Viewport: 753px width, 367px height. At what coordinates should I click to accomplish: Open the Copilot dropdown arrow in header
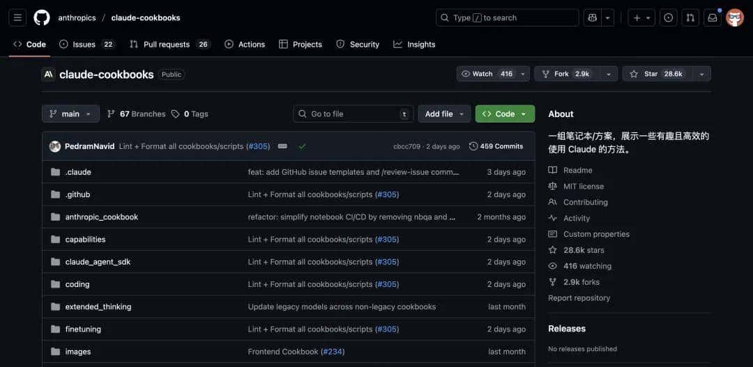click(607, 17)
